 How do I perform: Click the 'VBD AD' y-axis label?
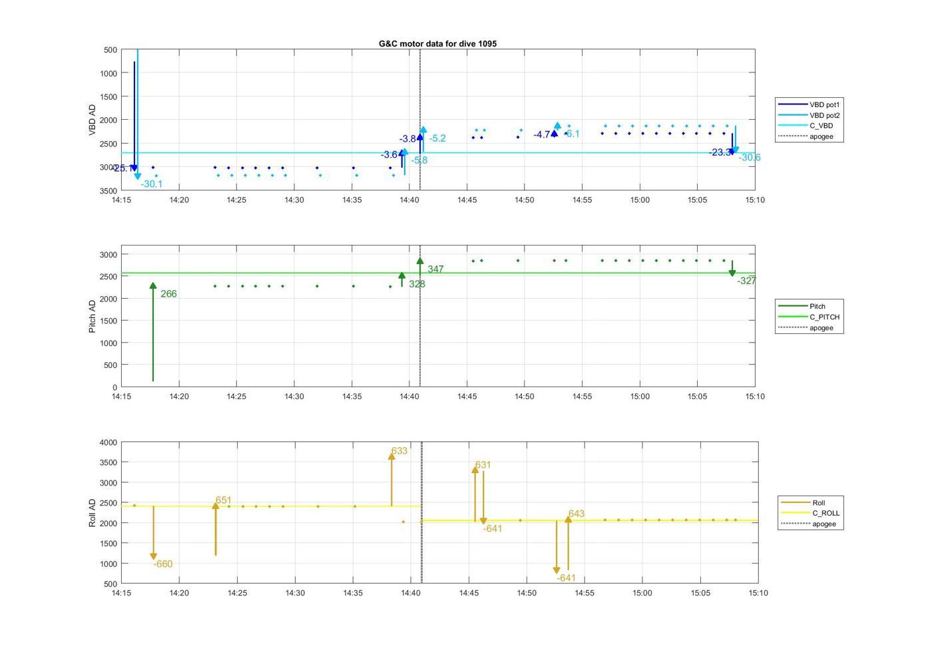[93, 120]
